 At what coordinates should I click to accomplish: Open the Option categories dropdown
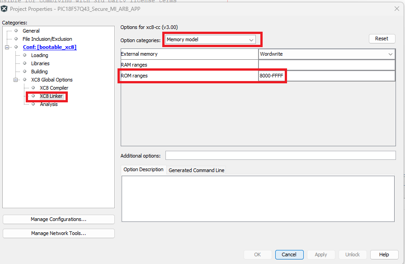pyautogui.click(x=210, y=40)
